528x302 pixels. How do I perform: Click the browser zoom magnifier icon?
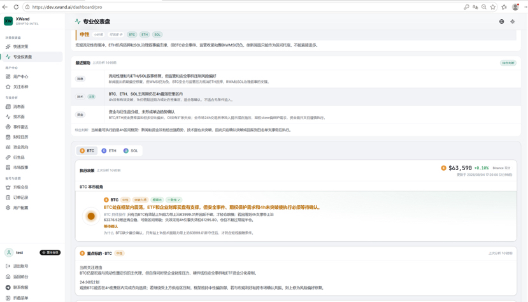[484, 7]
